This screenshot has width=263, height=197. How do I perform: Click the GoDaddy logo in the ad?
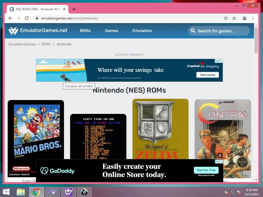click(57, 171)
